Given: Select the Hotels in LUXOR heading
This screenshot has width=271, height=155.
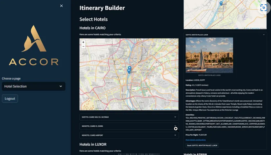Looking at the screenshot, I should click(x=93, y=144).
